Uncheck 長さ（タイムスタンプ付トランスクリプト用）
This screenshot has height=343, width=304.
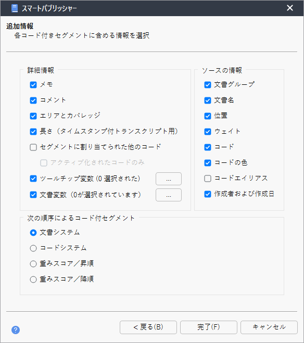tap(33, 132)
